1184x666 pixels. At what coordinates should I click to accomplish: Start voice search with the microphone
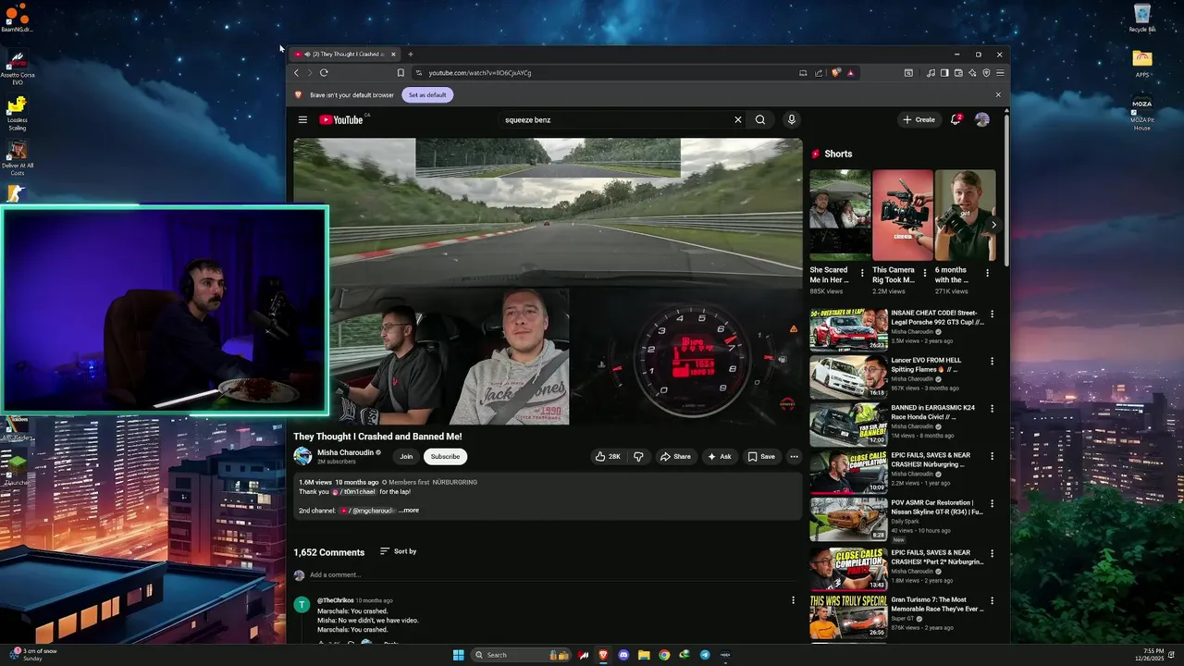click(791, 119)
